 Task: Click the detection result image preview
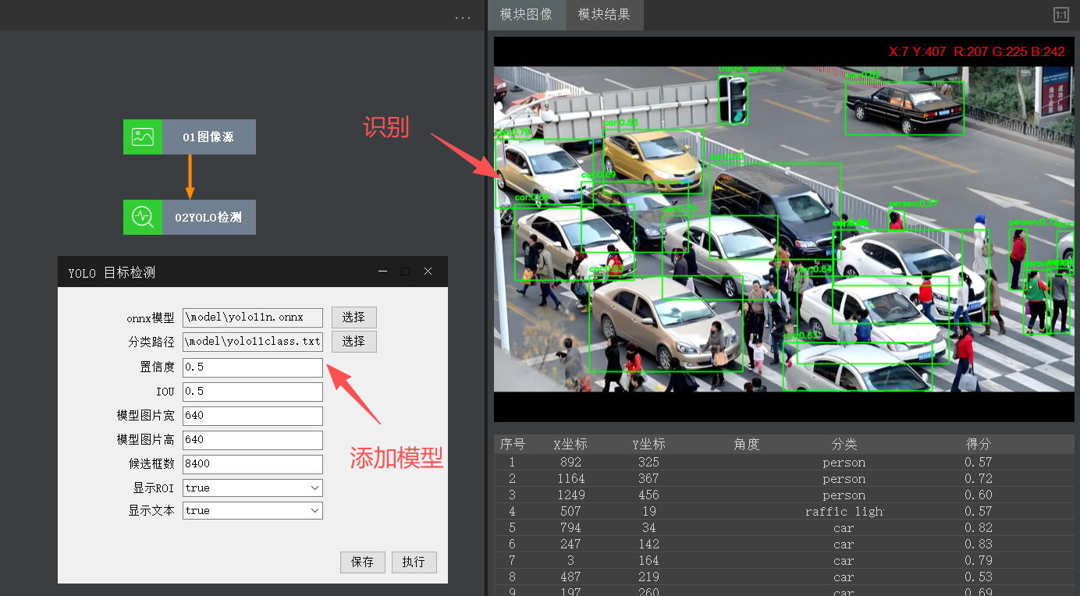pos(784,229)
